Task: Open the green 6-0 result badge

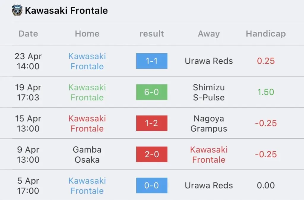Action: [x=152, y=92]
